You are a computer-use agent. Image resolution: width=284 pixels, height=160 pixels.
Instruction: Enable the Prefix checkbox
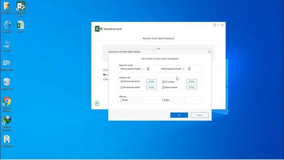(x=122, y=100)
